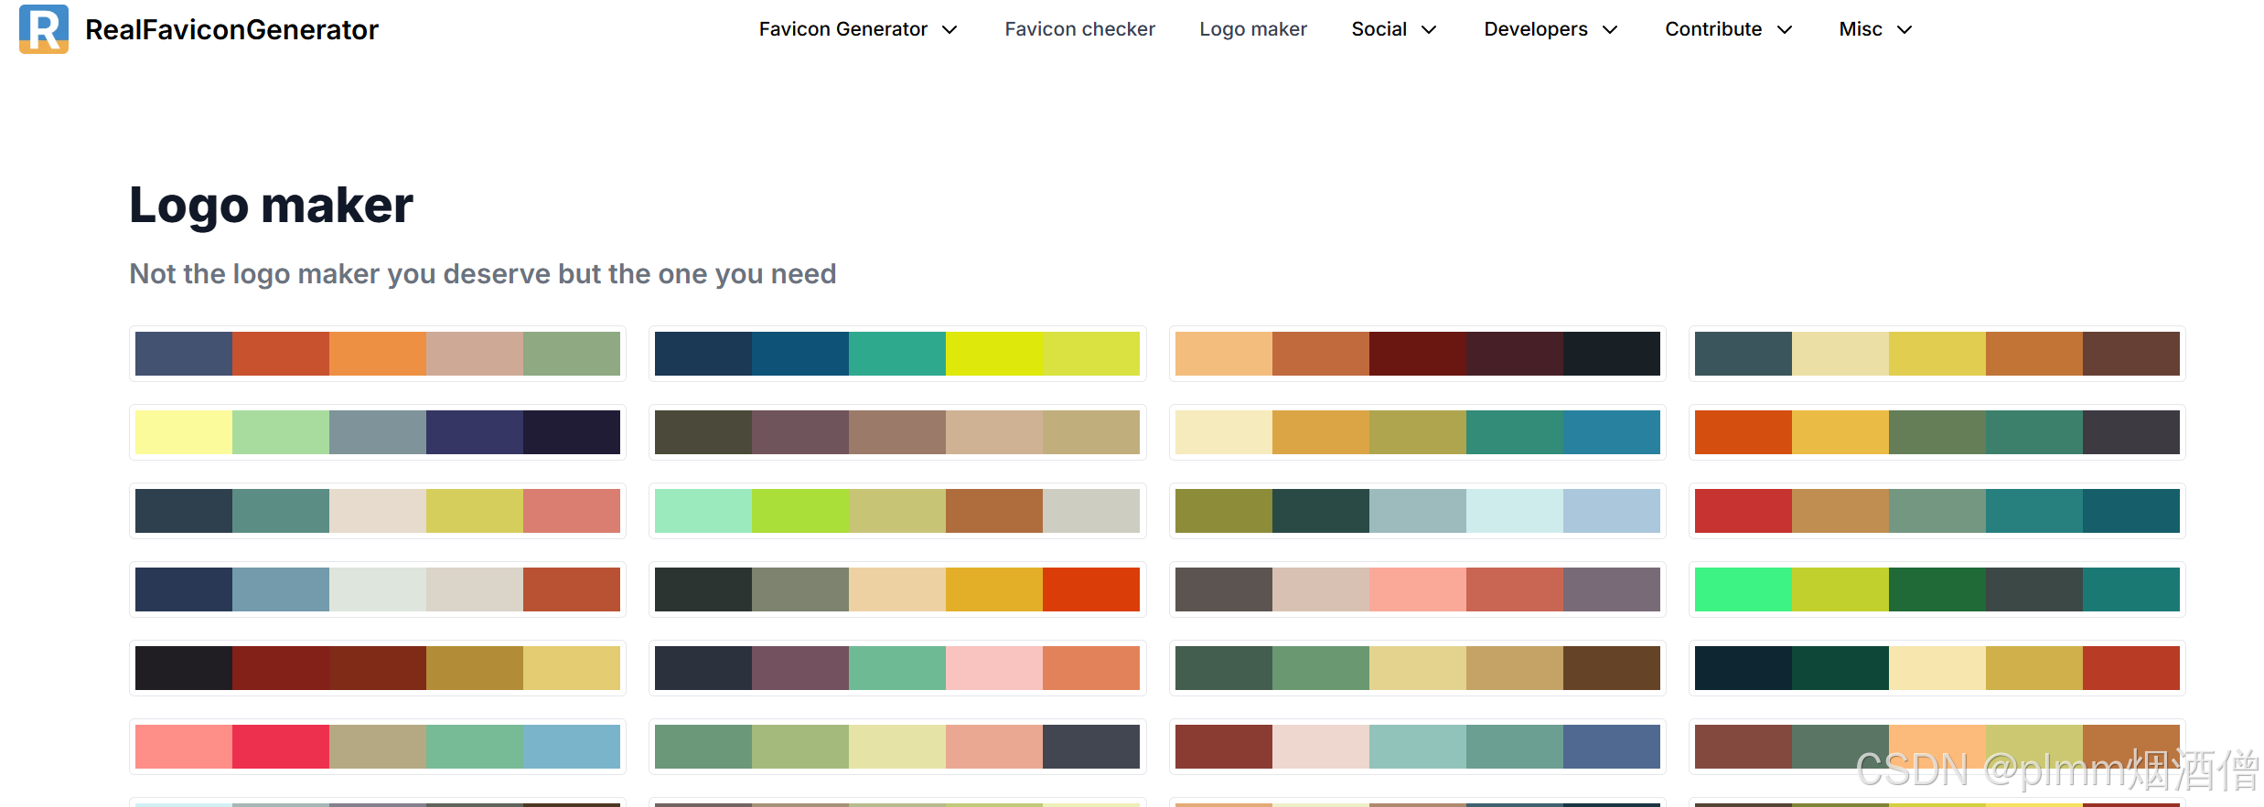The height and width of the screenshot is (807, 2264).
Task: Pick the slate, cream, mustard, brown palette
Action: [x=1937, y=354]
